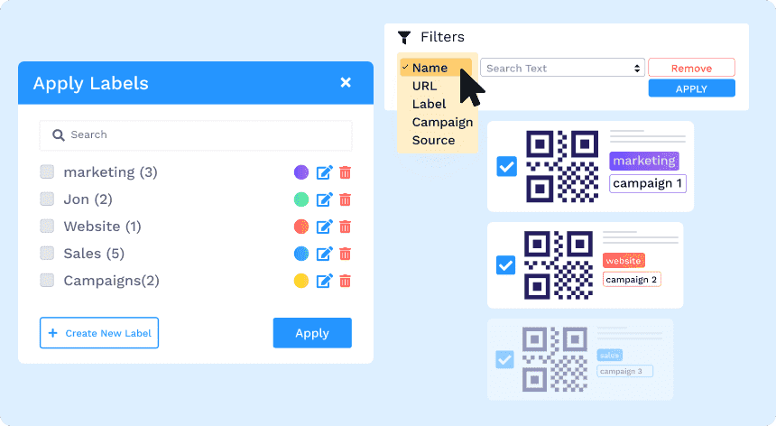Click the Apply button in labels dialog
The width and height of the screenshot is (776, 426).
click(312, 333)
